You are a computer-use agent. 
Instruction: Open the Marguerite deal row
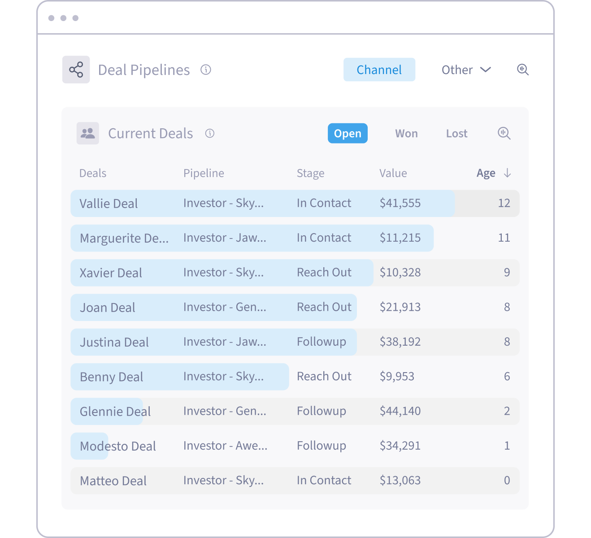[124, 238]
